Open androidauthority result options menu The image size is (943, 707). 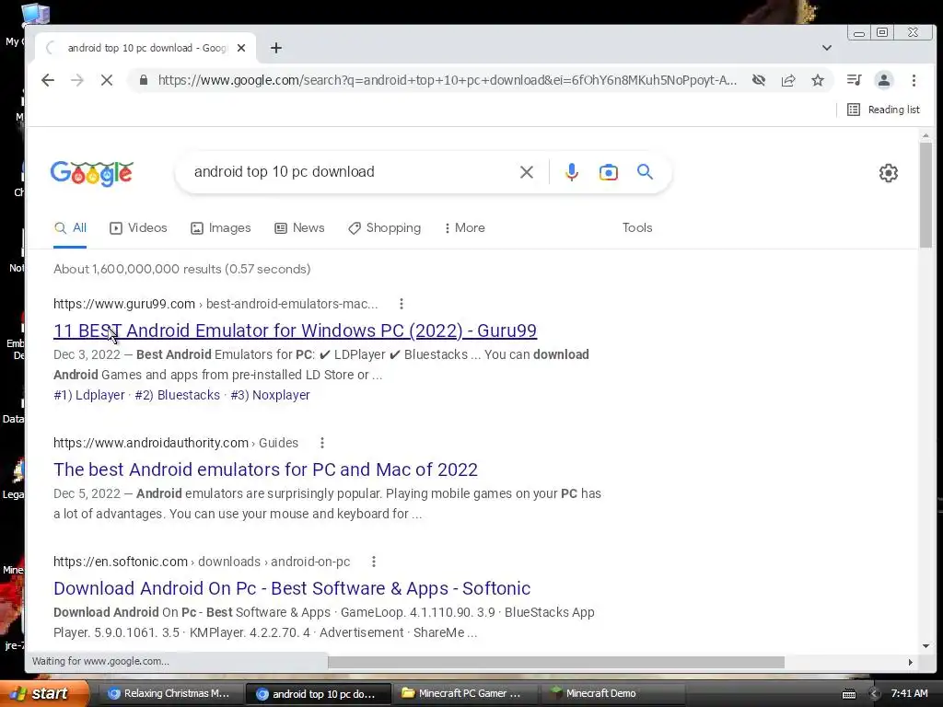[322, 443]
